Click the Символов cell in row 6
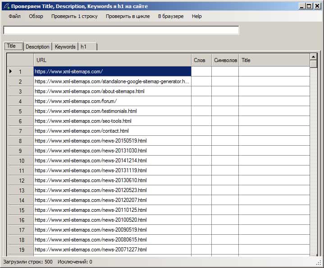324x268 pixels. point(225,121)
